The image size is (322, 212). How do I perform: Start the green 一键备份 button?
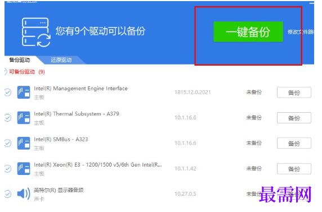click(248, 32)
